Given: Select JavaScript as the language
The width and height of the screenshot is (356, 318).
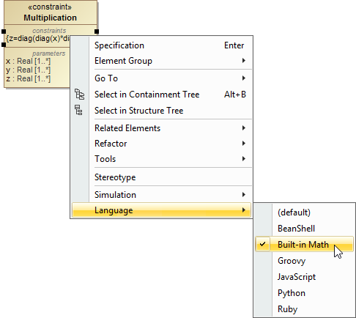Looking at the screenshot, I should tap(304, 277).
